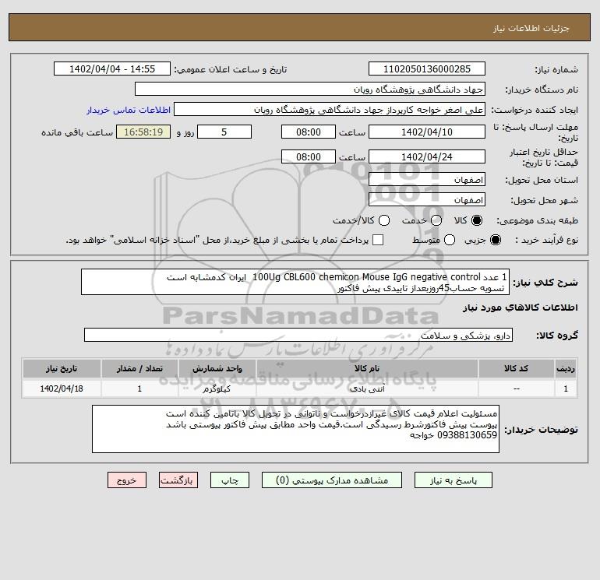Image resolution: width=600 pixels, height=580 pixels.
Task: Click the کد کالا column header
Action: [516, 368]
